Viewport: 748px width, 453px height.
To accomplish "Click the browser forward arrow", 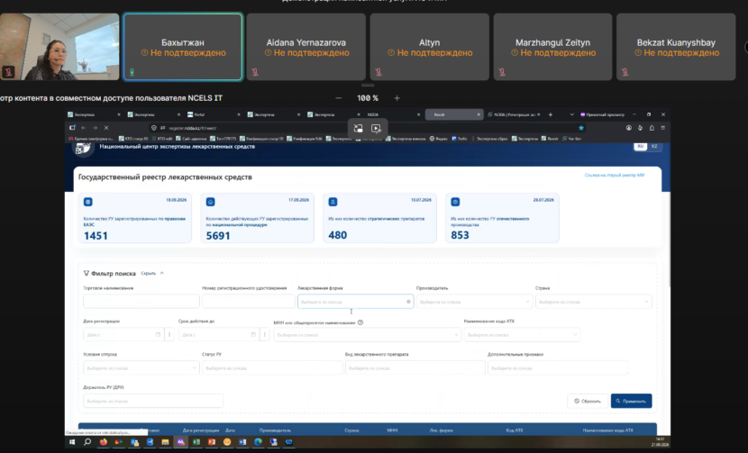I will click(x=95, y=128).
